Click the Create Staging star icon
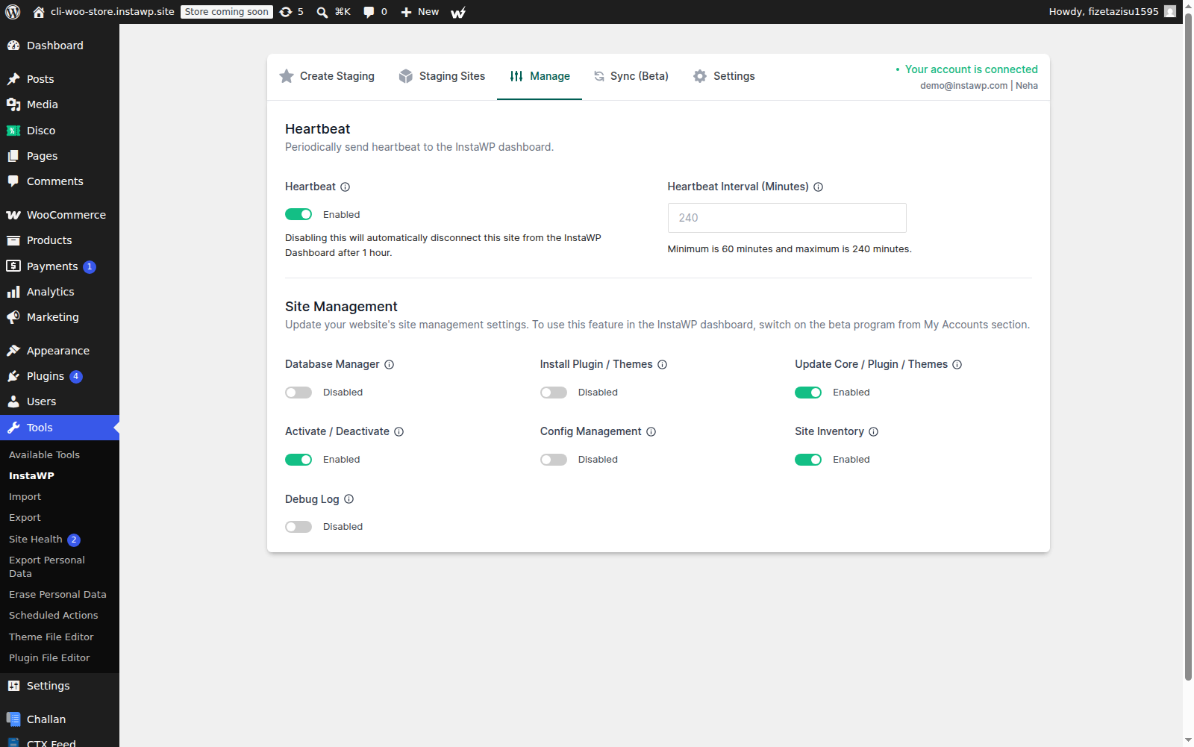Image resolution: width=1194 pixels, height=747 pixels. point(287,76)
